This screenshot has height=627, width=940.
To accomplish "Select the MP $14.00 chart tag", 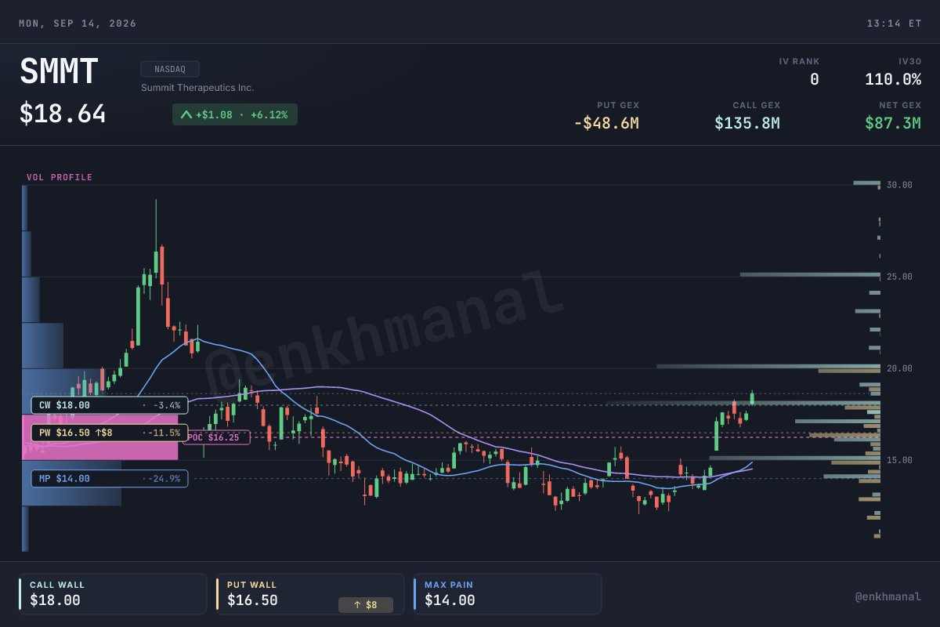I will pyautogui.click(x=110, y=478).
